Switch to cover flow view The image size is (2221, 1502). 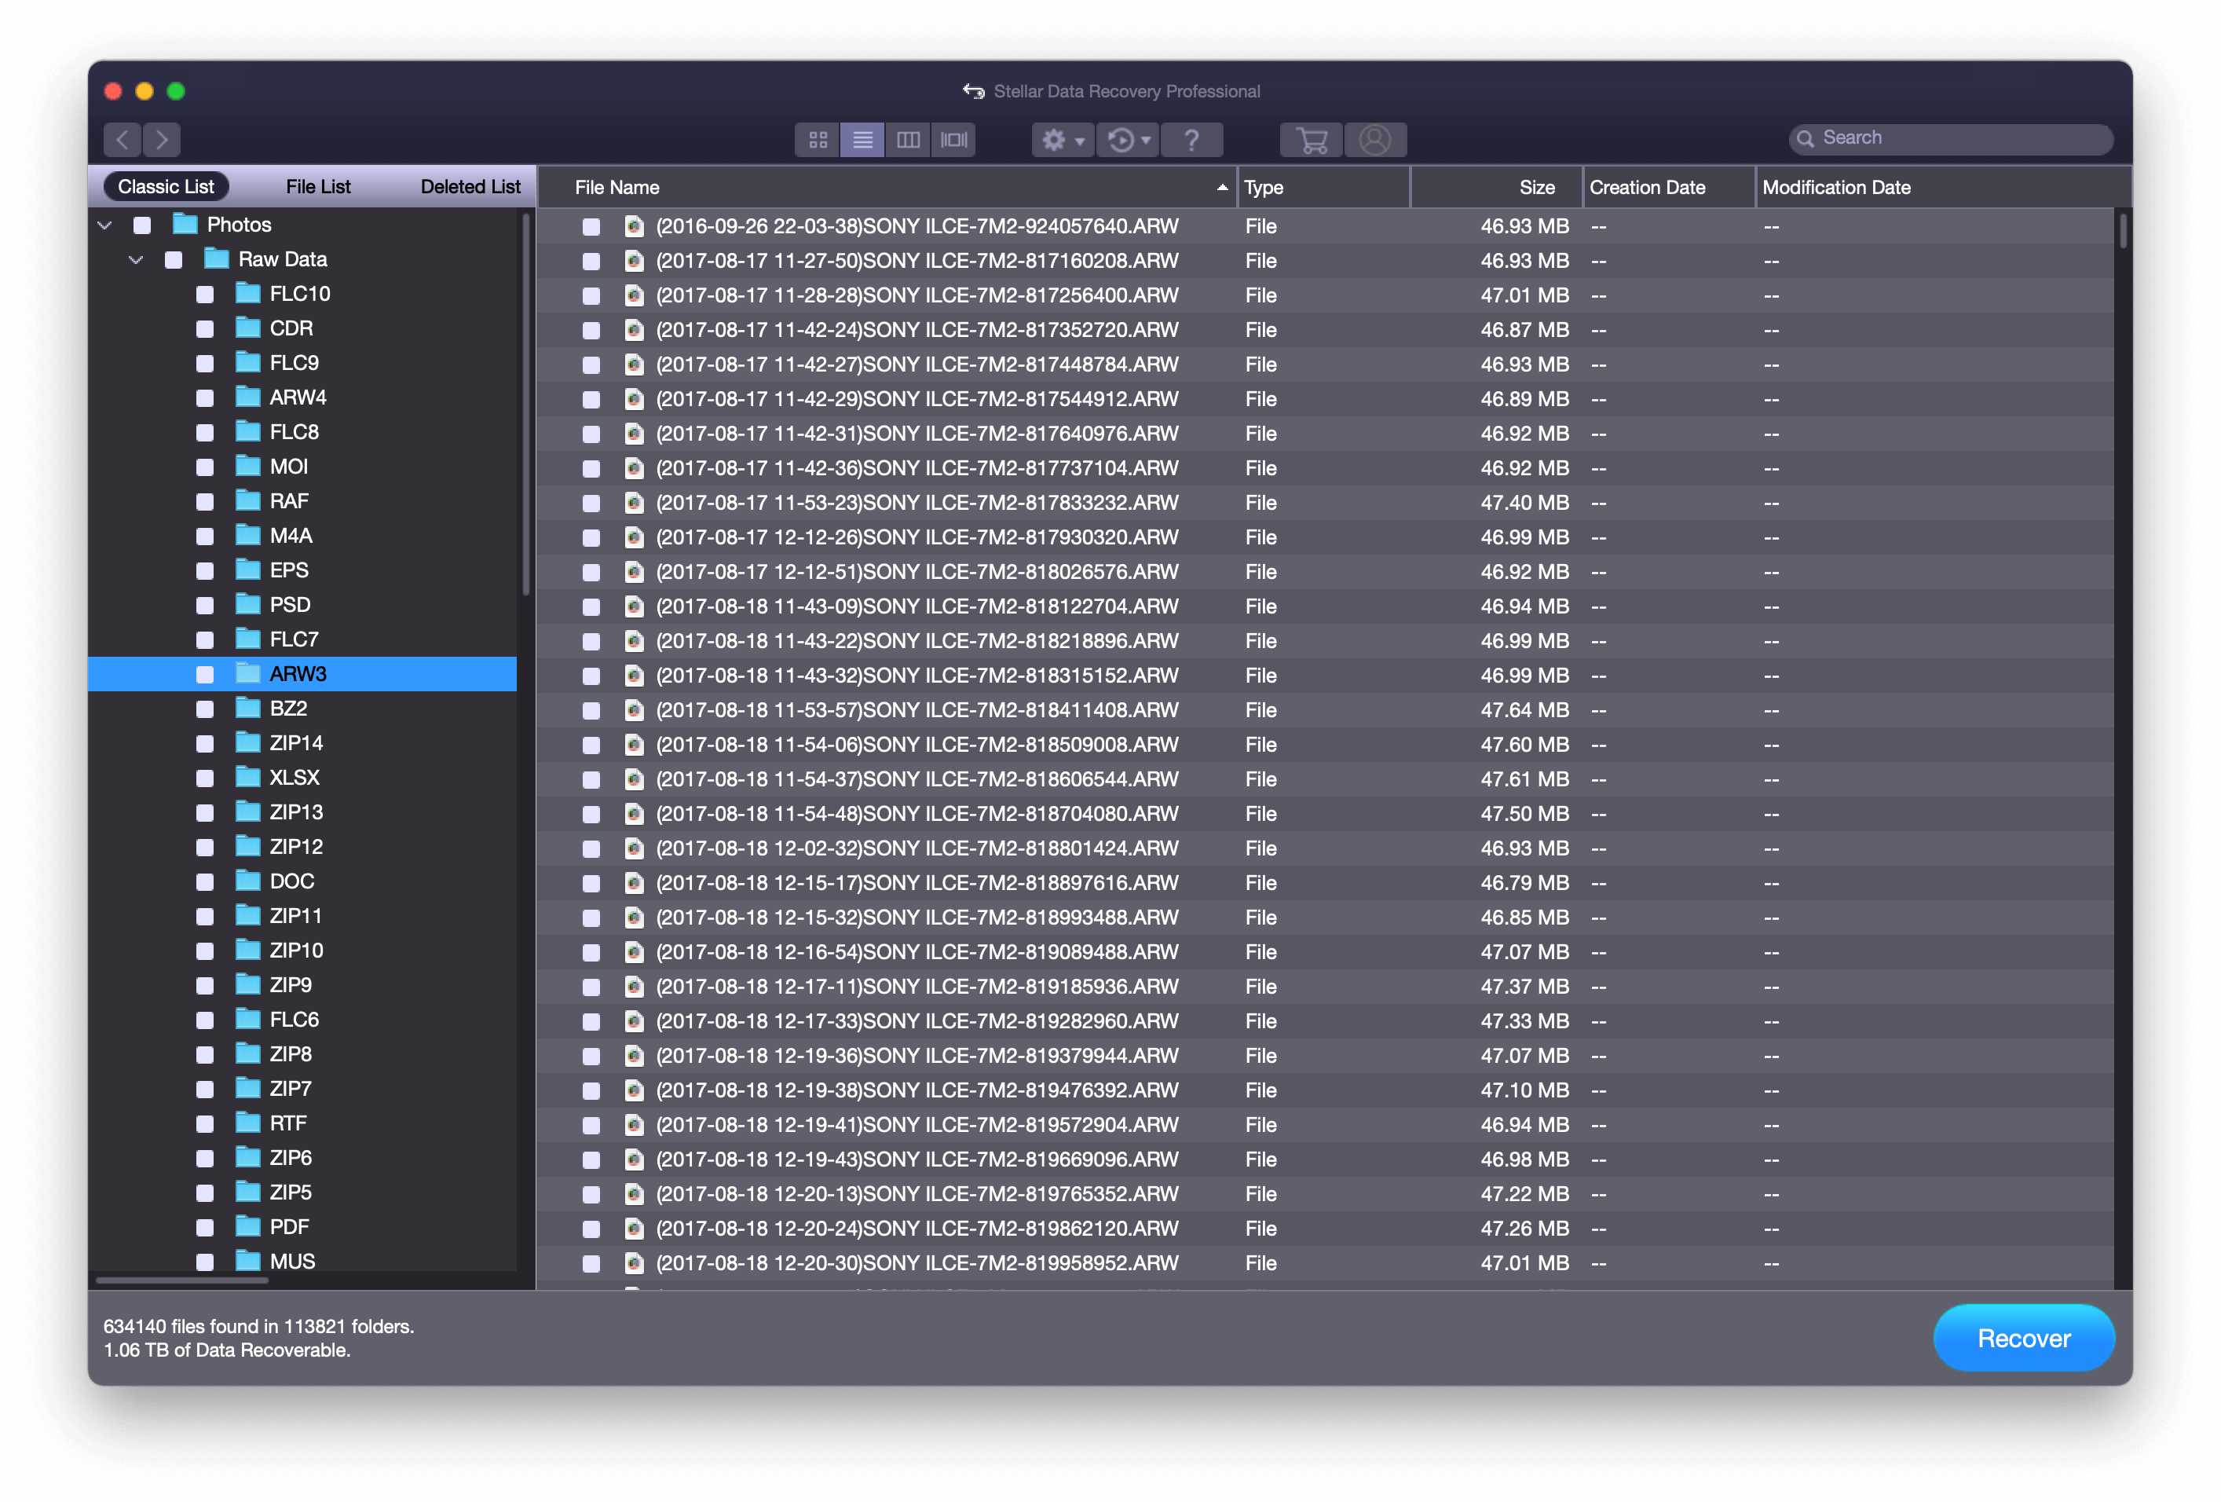(x=953, y=140)
